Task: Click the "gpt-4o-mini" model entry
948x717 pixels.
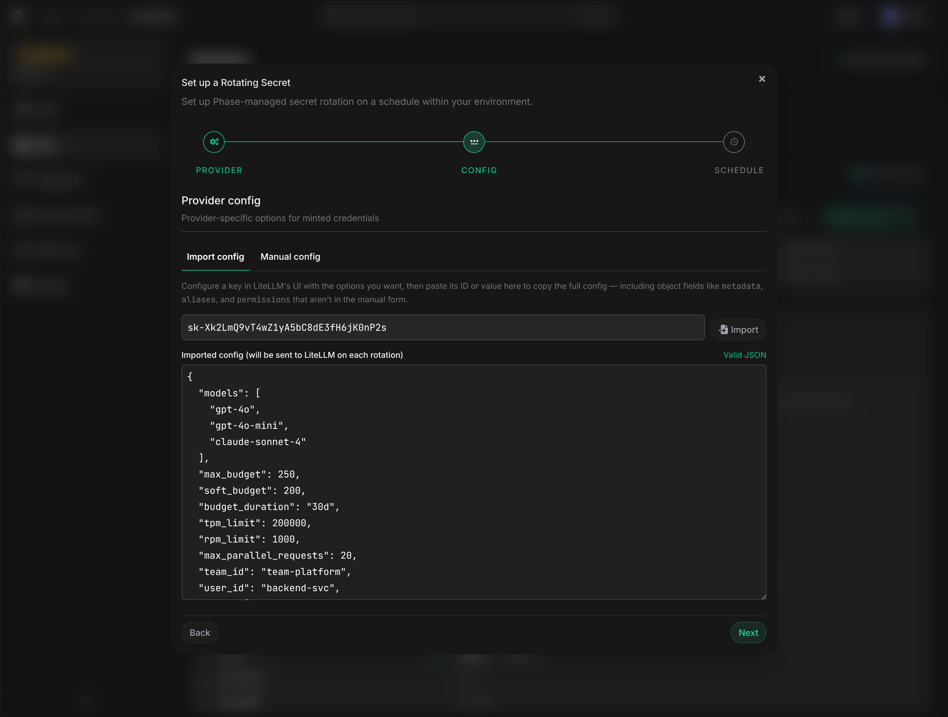Action: pos(249,425)
